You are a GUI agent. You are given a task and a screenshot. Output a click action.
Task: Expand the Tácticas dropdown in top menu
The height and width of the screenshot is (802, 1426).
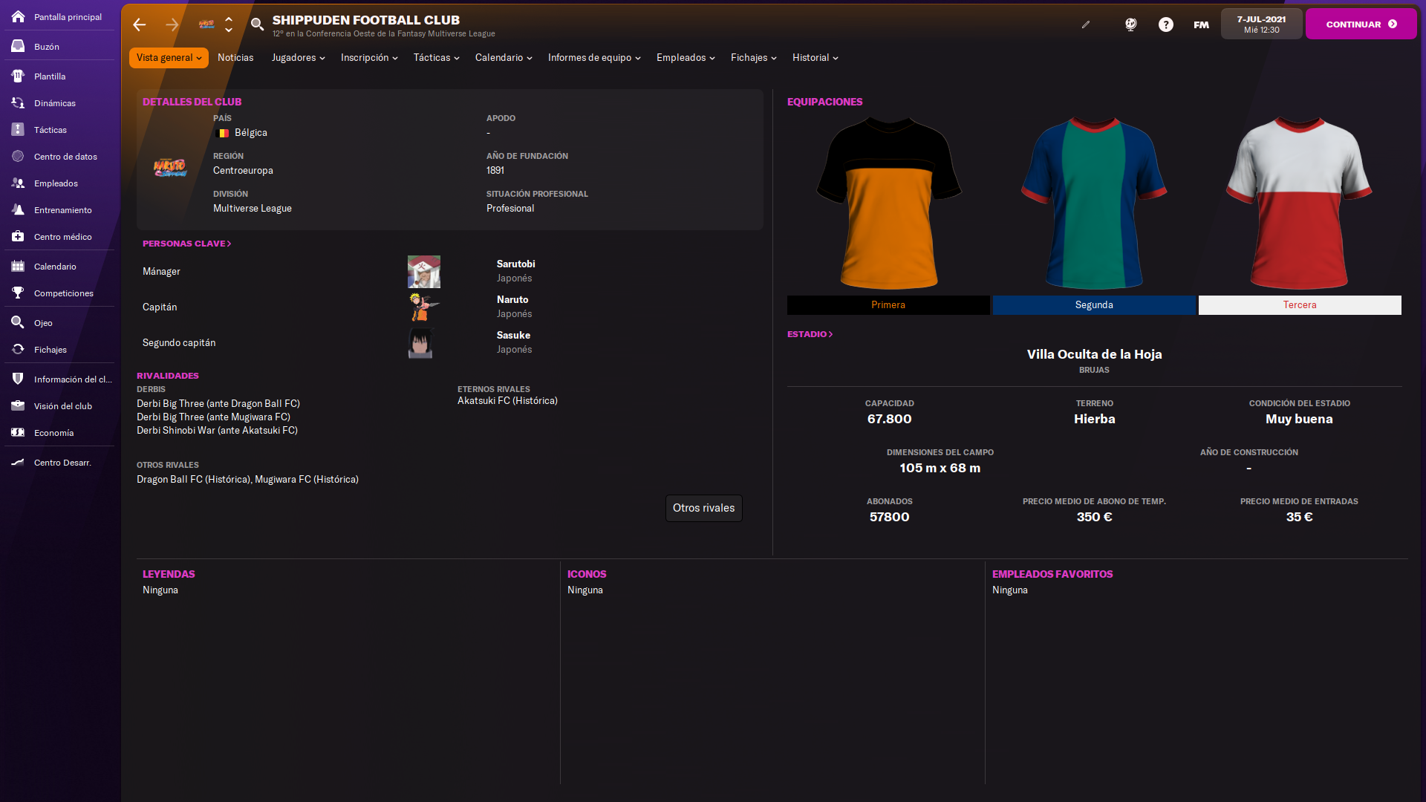click(x=436, y=58)
